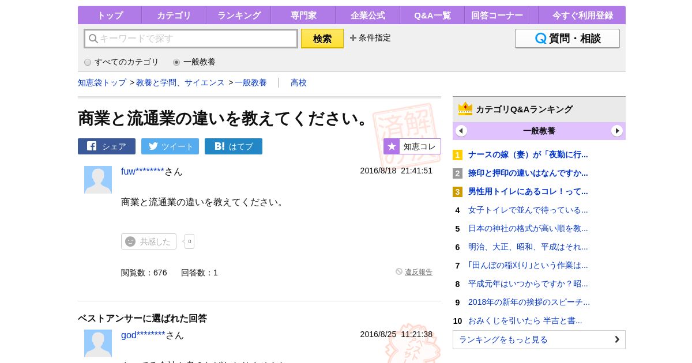The height and width of the screenshot is (363, 692).
Task: Open ランキングをもっと見る link
Action: (539, 339)
